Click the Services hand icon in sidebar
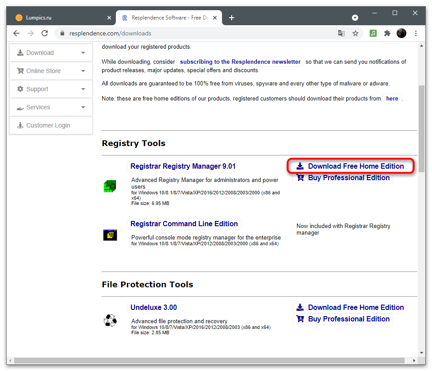The image size is (432, 371). pos(20,108)
